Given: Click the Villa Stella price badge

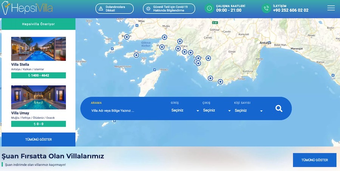Looking at the screenshot, I should pos(39,75).
